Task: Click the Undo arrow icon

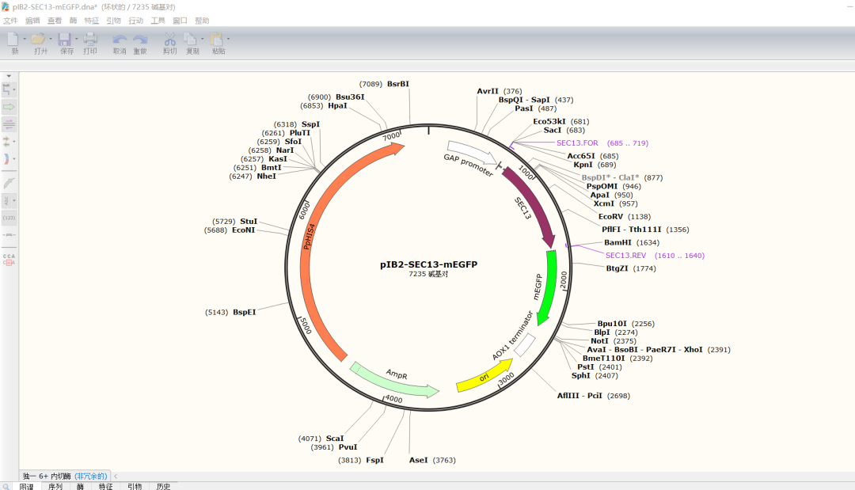Action: 120,40
